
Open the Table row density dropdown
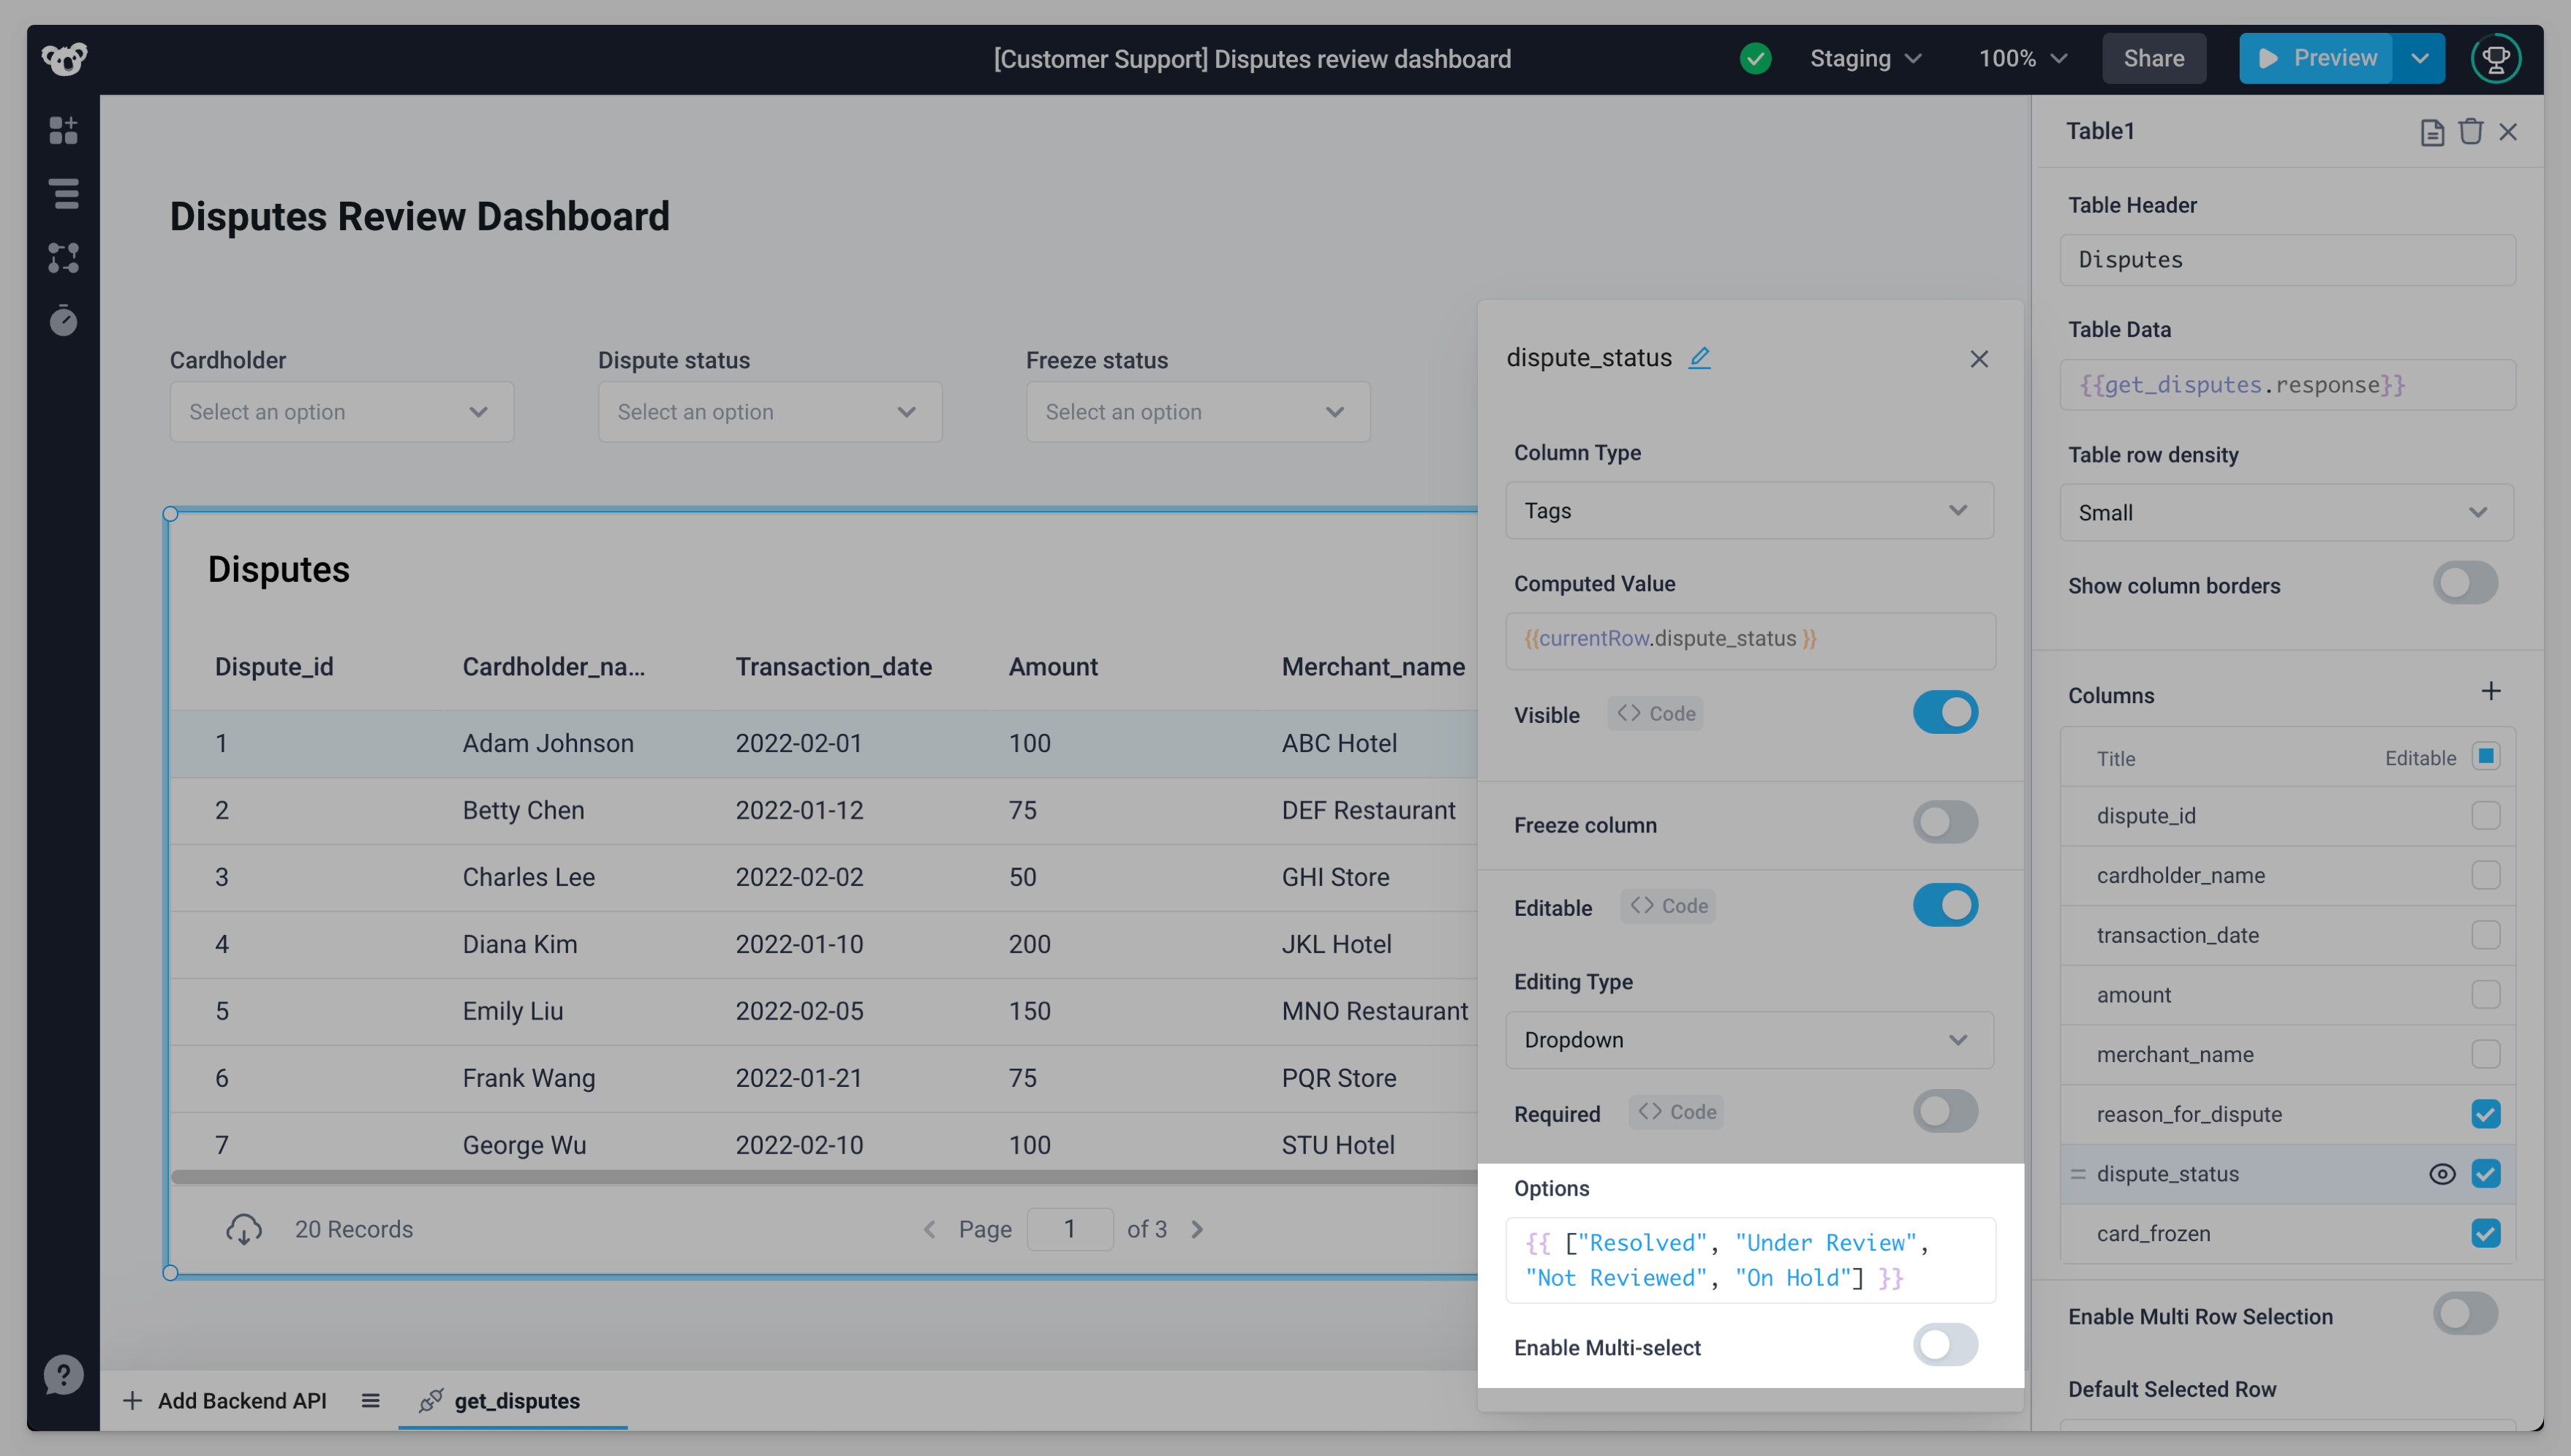tap(2286, 513)
